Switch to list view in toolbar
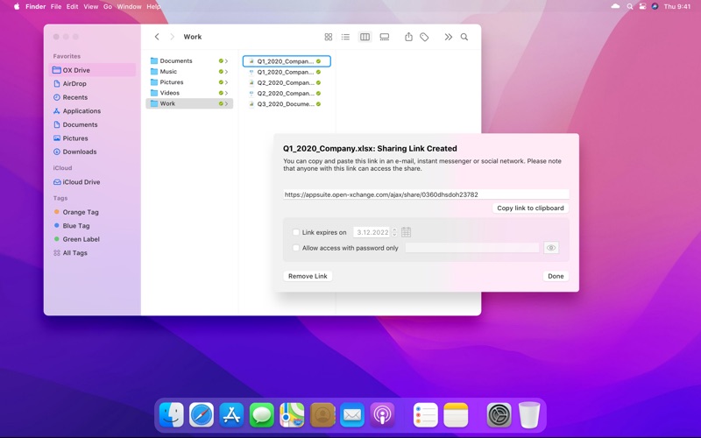 pos(345,37)
